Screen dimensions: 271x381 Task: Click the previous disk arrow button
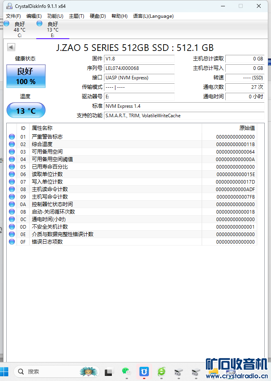pos(11,47)
